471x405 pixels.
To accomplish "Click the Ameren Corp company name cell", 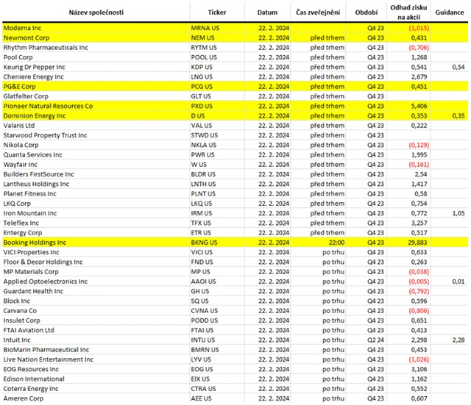I will click(24, 398).
